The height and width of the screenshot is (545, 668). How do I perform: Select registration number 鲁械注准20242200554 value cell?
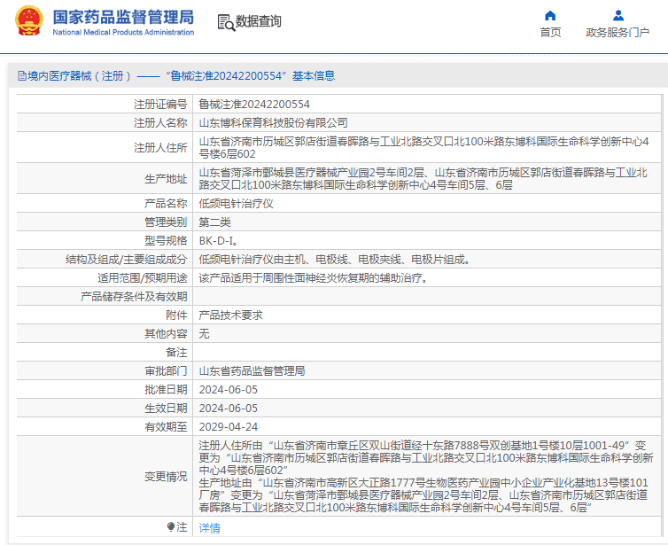[x=254, y=105]
